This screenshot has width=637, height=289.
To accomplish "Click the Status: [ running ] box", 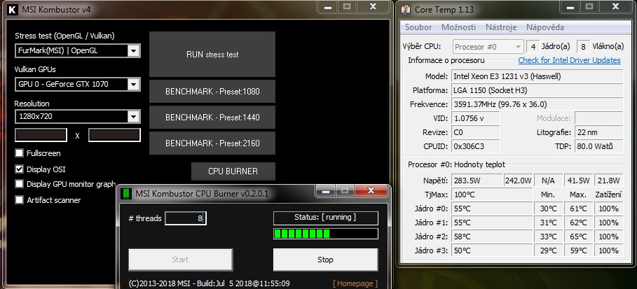I will [x=325, y=218].
